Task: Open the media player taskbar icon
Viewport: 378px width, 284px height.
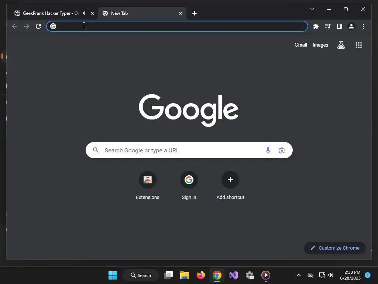Action: (266, 275)
